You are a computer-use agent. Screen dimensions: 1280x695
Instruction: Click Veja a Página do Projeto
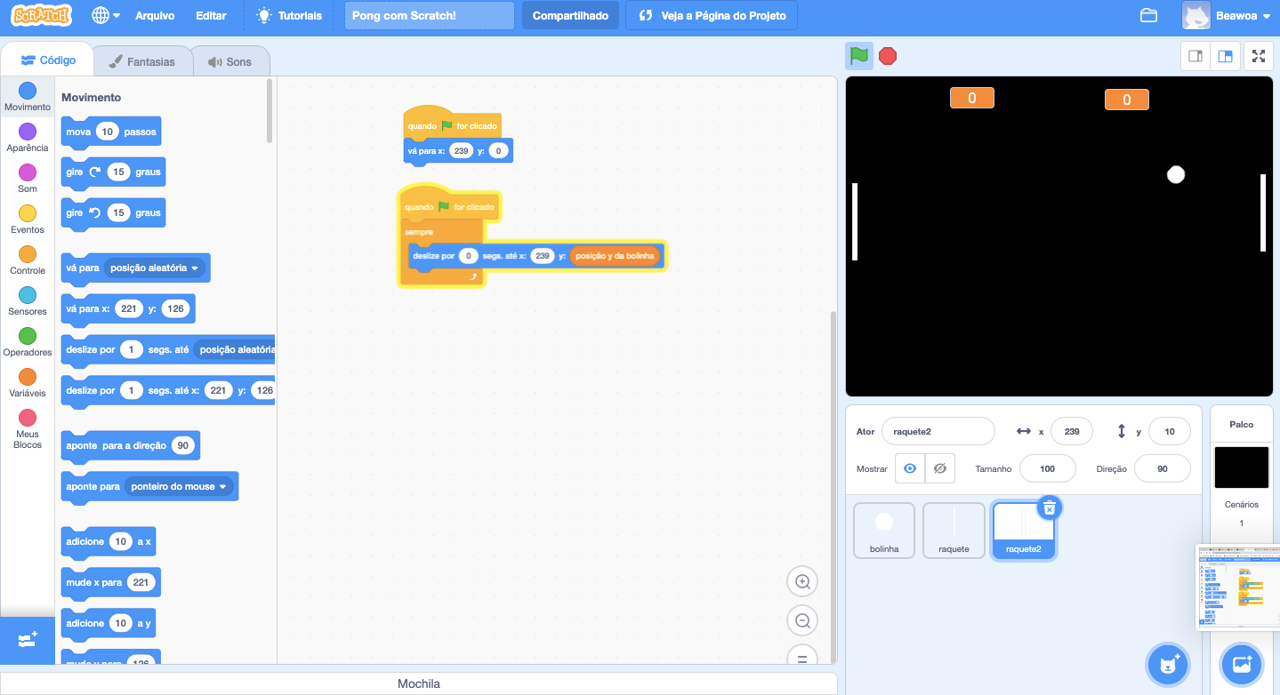[712, 15]
